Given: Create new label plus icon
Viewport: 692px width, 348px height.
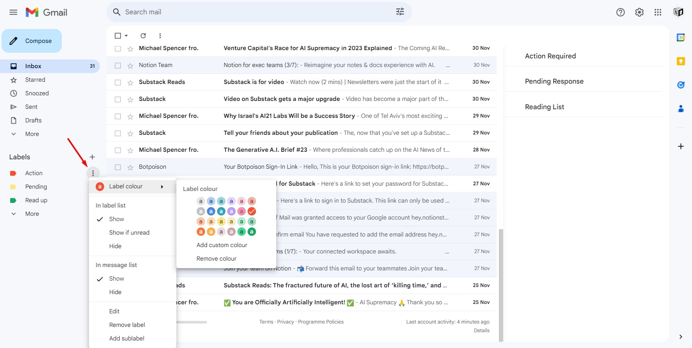Looking at the screenshot, I should [92, 157].
